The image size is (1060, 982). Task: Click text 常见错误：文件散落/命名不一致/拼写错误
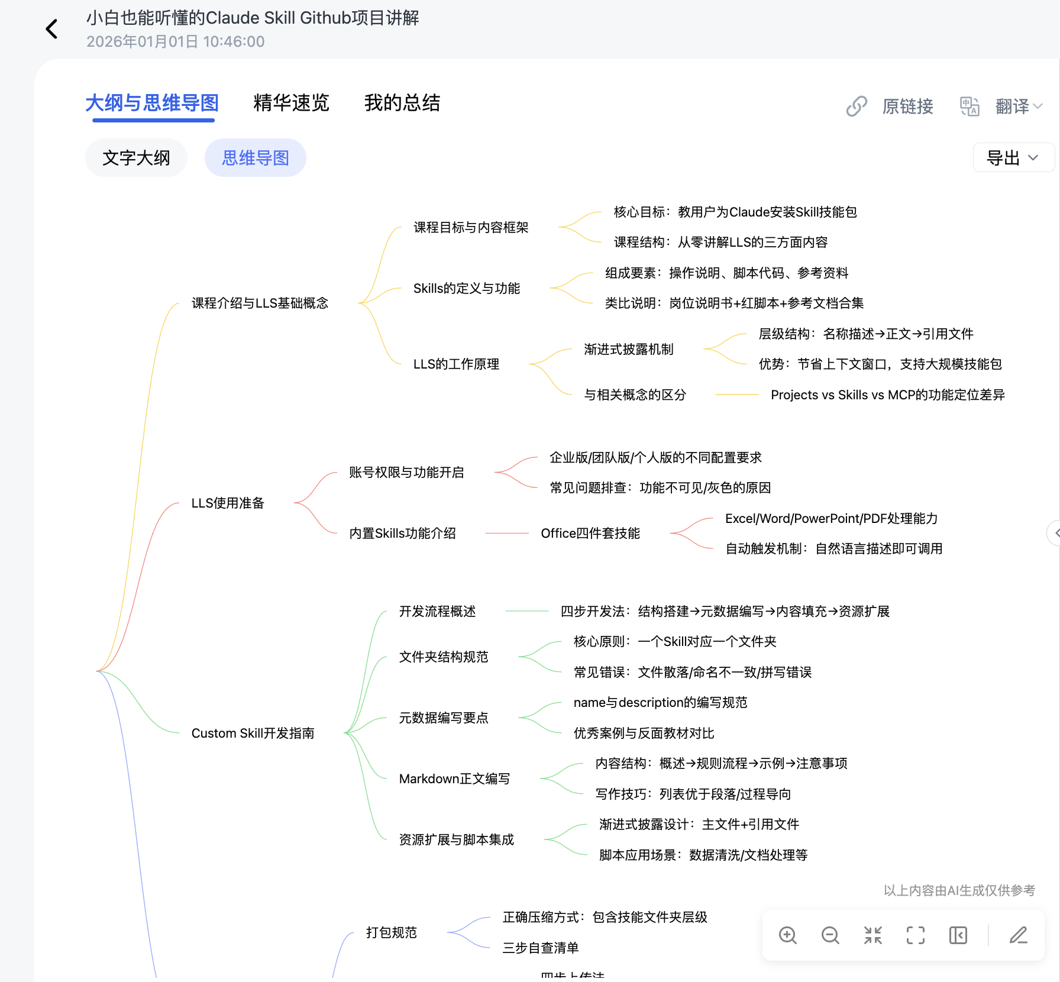[692, 672]
